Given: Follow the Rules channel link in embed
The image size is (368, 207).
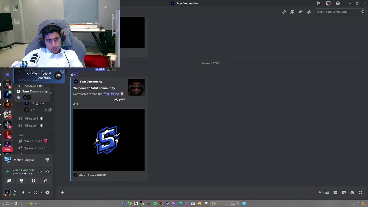Looking at the screenshot, I should (113, 94).
